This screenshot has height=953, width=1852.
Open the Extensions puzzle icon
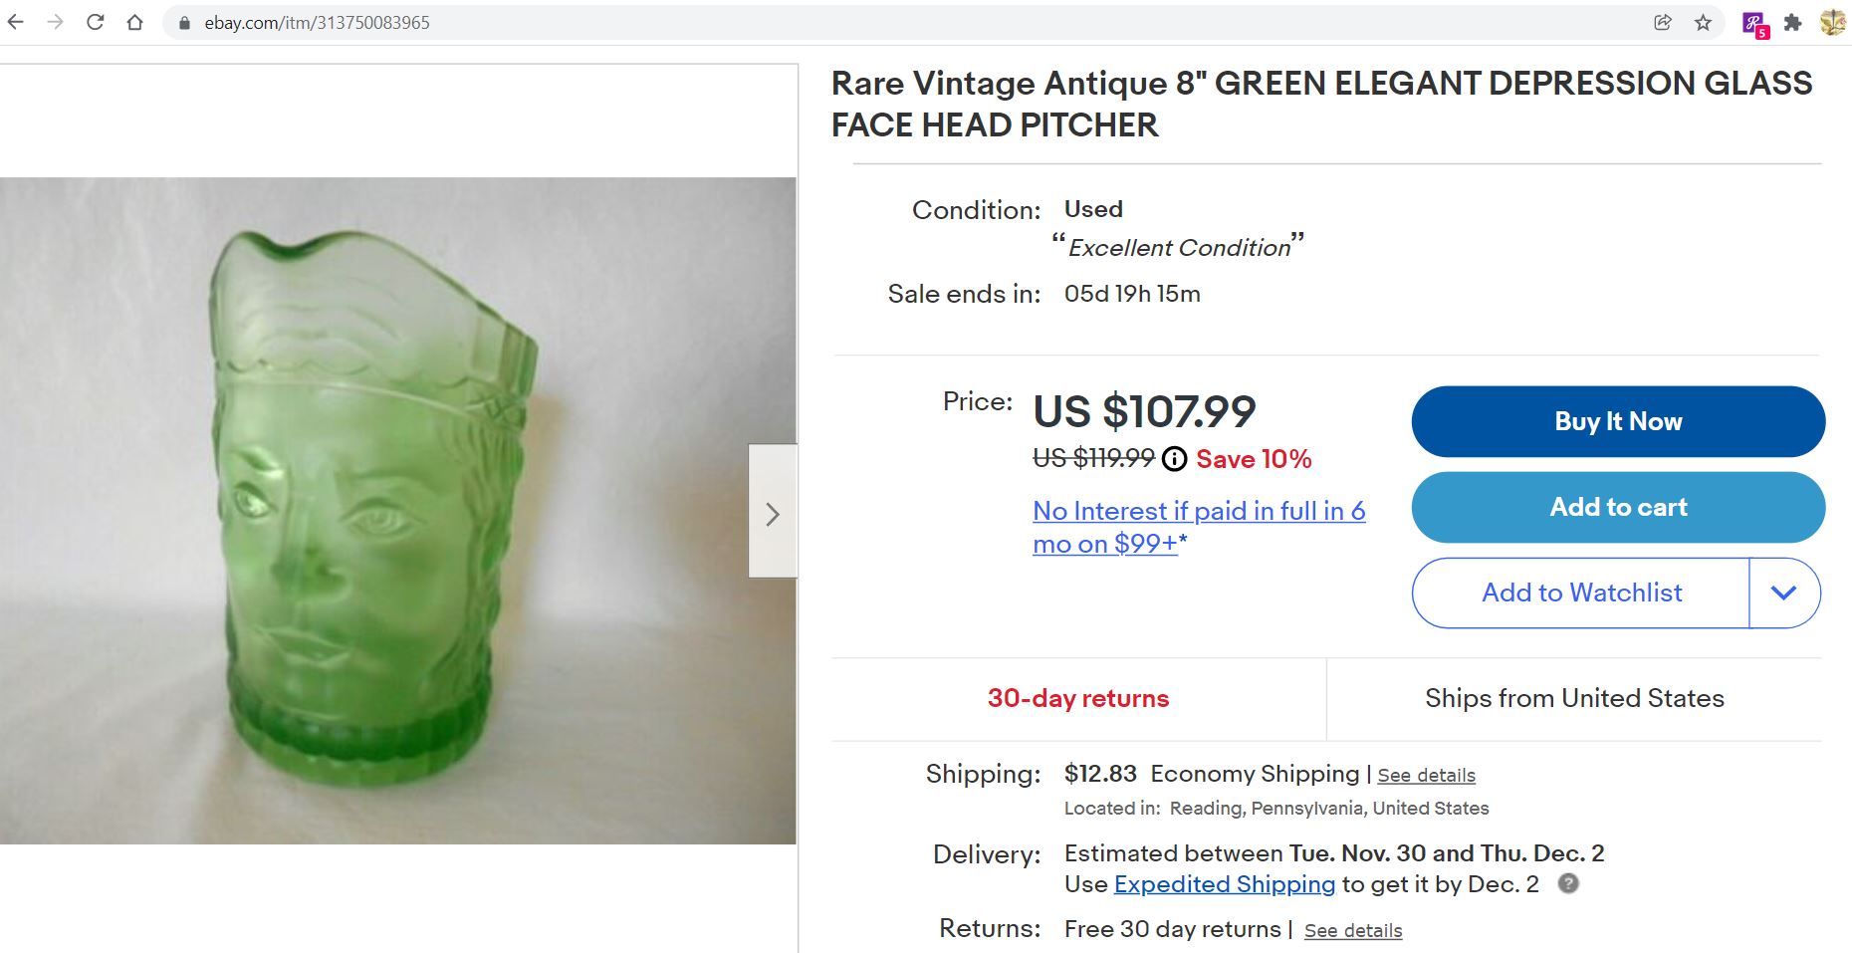coord(1793,22)
